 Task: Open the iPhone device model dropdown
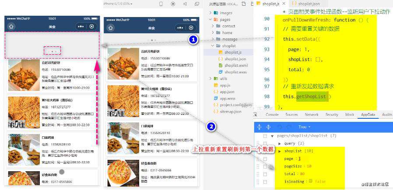118,4
